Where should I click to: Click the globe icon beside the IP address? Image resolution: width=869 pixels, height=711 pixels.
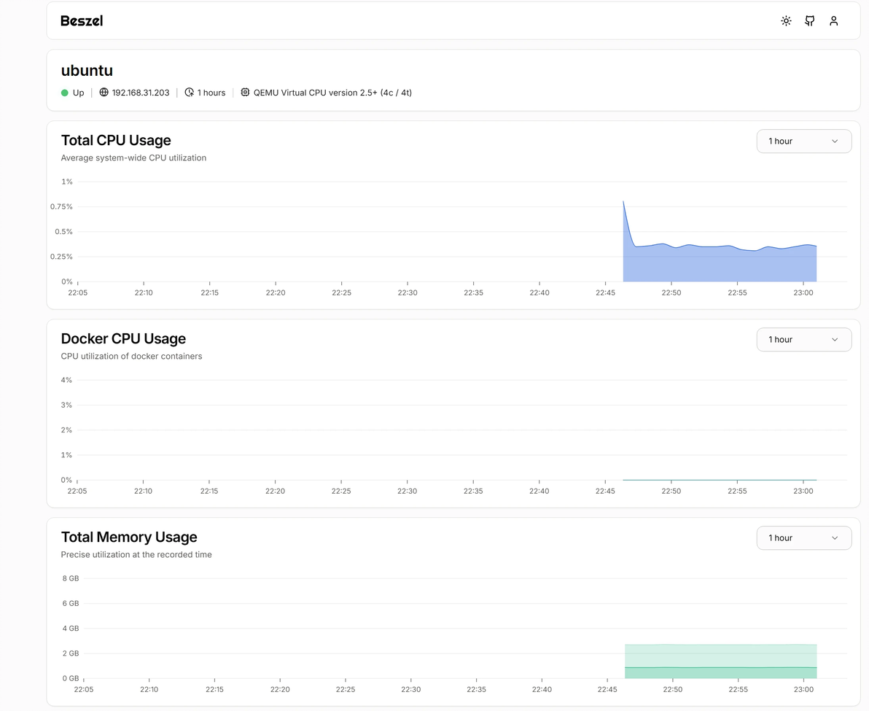pyautogui.click(x=104, y=93)
